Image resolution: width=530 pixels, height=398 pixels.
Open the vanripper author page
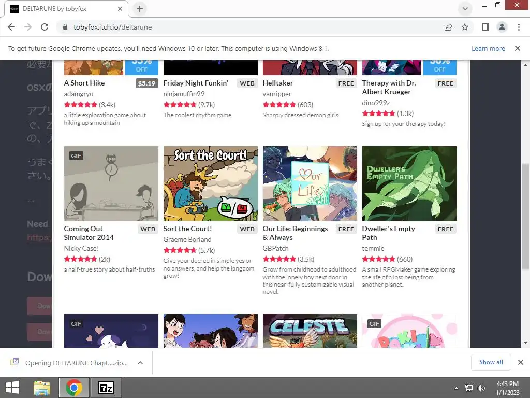coord(277,94)
